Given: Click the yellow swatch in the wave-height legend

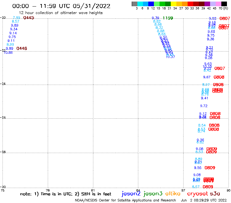Looking at the screenshot, I should [x=174, y=4].
